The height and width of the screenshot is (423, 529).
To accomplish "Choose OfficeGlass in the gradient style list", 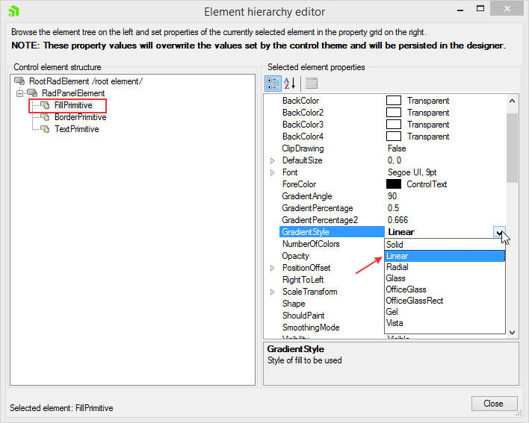I will [x=445, y=289].
